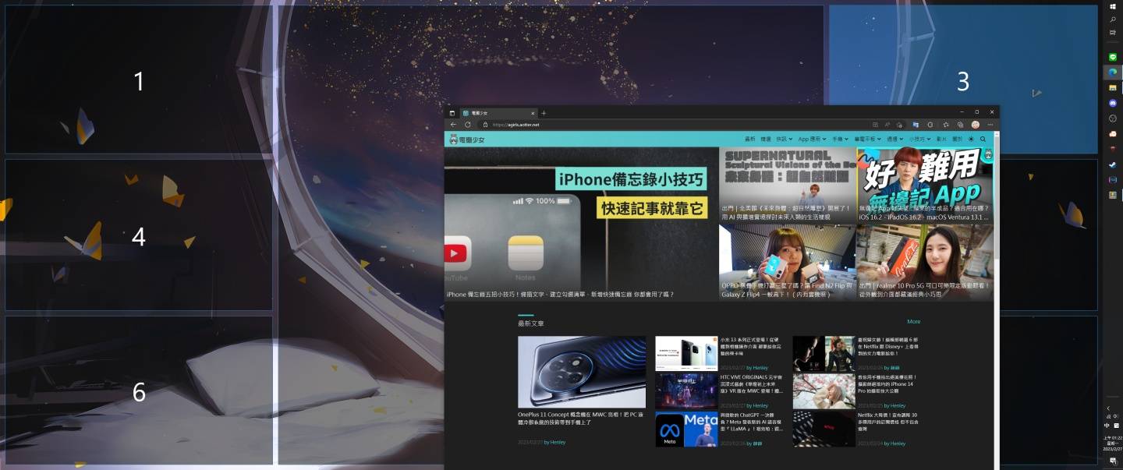Screen dimensions: 1123x470
Task: Open the Edge profile avatar
Action: 976,123
